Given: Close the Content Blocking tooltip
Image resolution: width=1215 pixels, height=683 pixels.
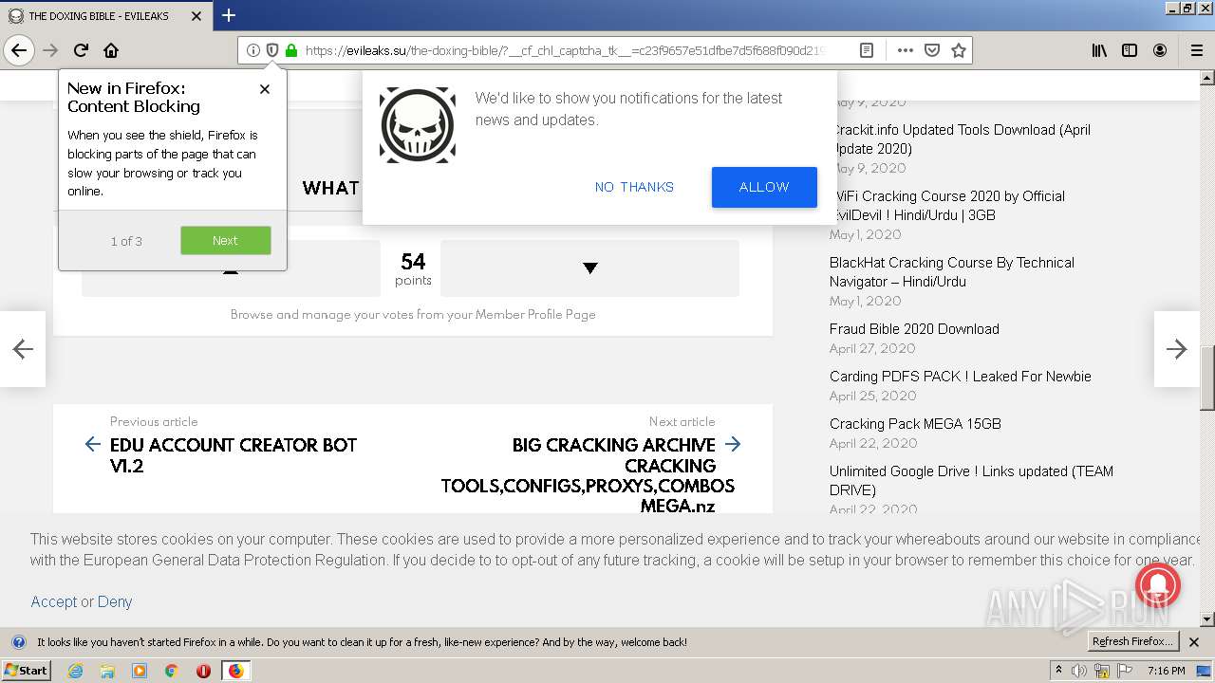Looking at the screenshot, I should (x=265, y=88).
